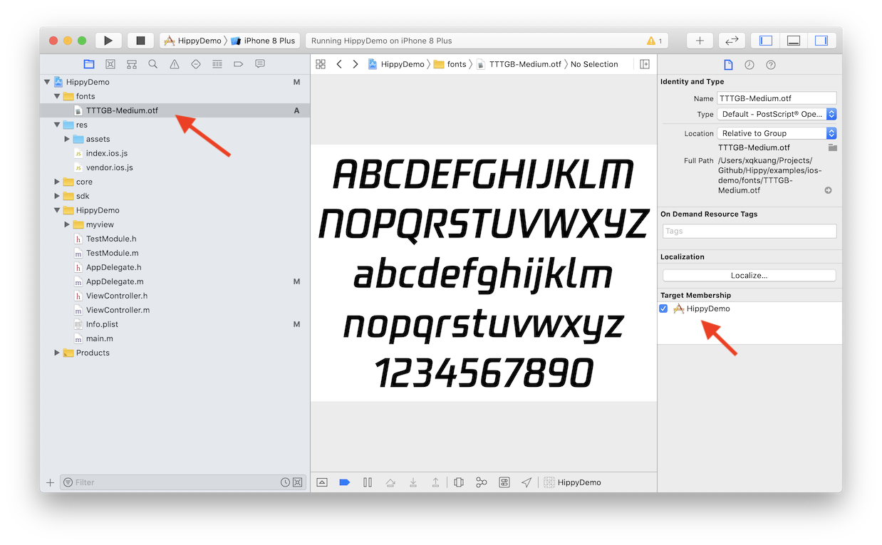Expand the assets folder
The height and width of the screenshot is (545, 882).
pos(67,139)
